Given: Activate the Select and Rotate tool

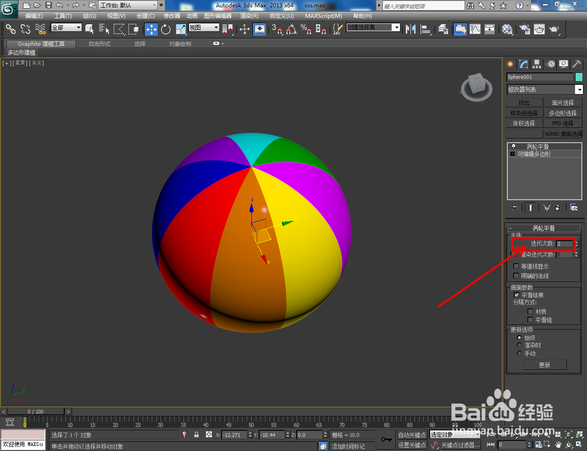Looking at the screenshot, I should (x=166, y=29).
